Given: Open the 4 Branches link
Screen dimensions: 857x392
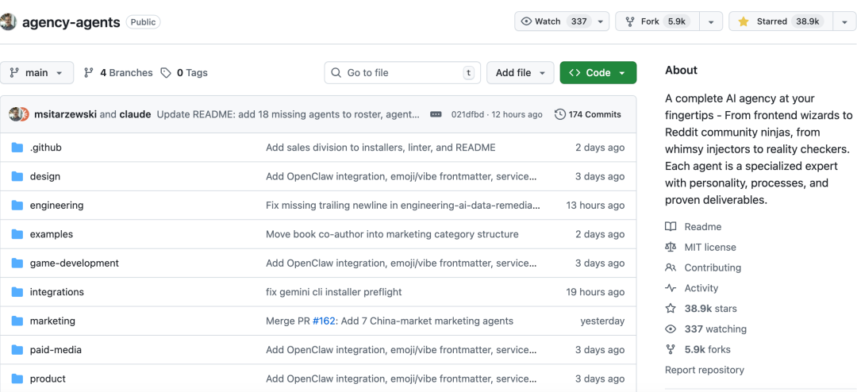Looking at the screenshot, I should (118, 73).
